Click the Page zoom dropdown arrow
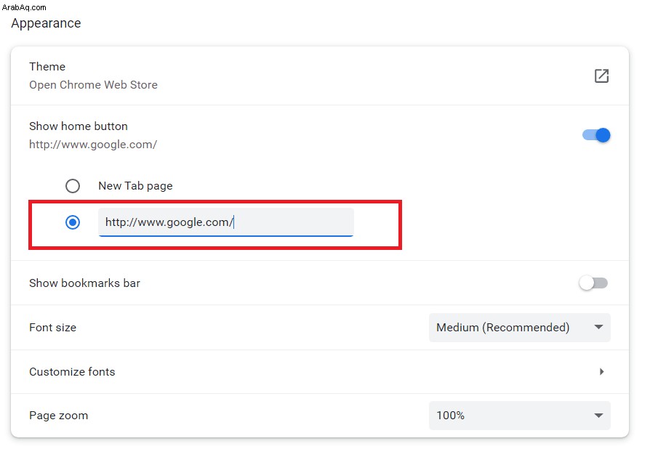The width and height of the screenshot is (650, 457). click(598, 415)
